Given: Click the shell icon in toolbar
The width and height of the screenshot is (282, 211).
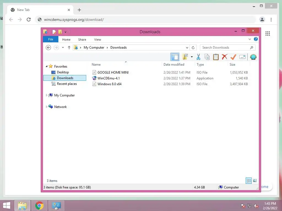Looking at the screenshot, I should tap(253, 57).
